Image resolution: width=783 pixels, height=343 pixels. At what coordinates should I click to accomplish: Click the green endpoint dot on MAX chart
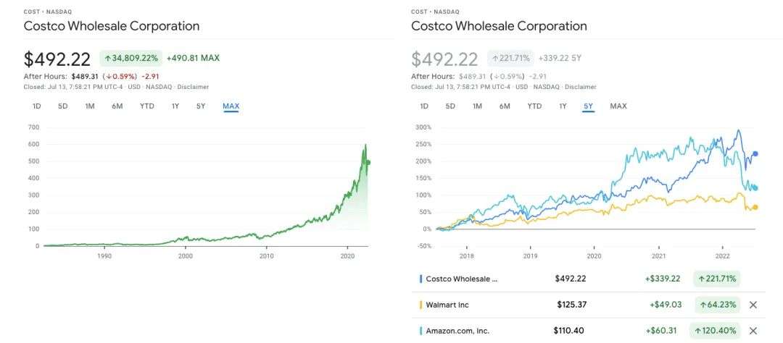pos(368,162)
